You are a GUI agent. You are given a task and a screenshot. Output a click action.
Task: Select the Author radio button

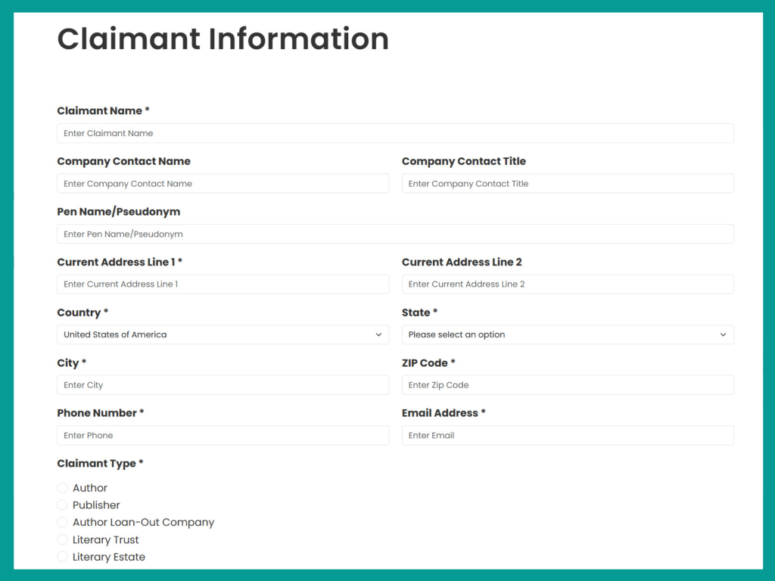(63, 488)
